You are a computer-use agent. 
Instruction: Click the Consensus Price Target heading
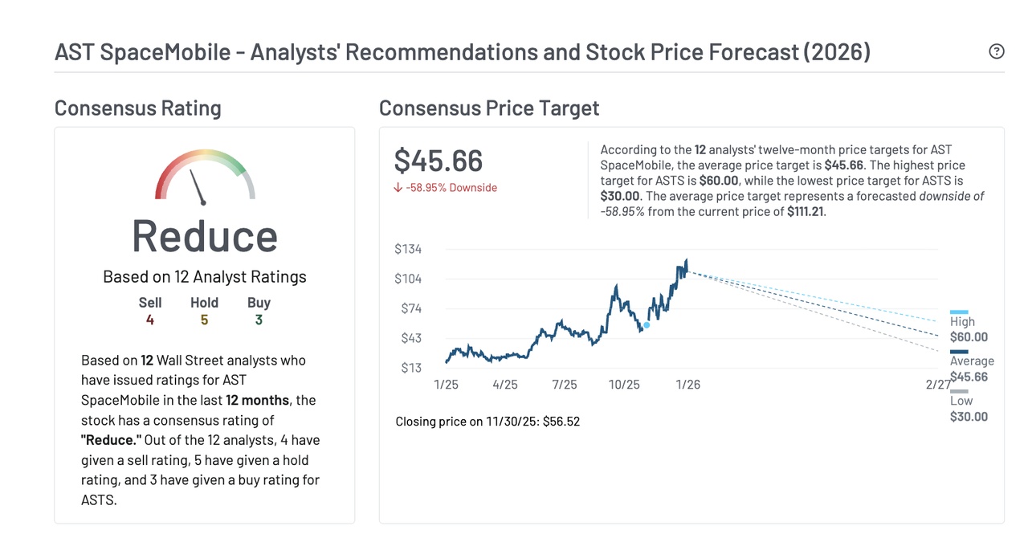tap(489, 108)
